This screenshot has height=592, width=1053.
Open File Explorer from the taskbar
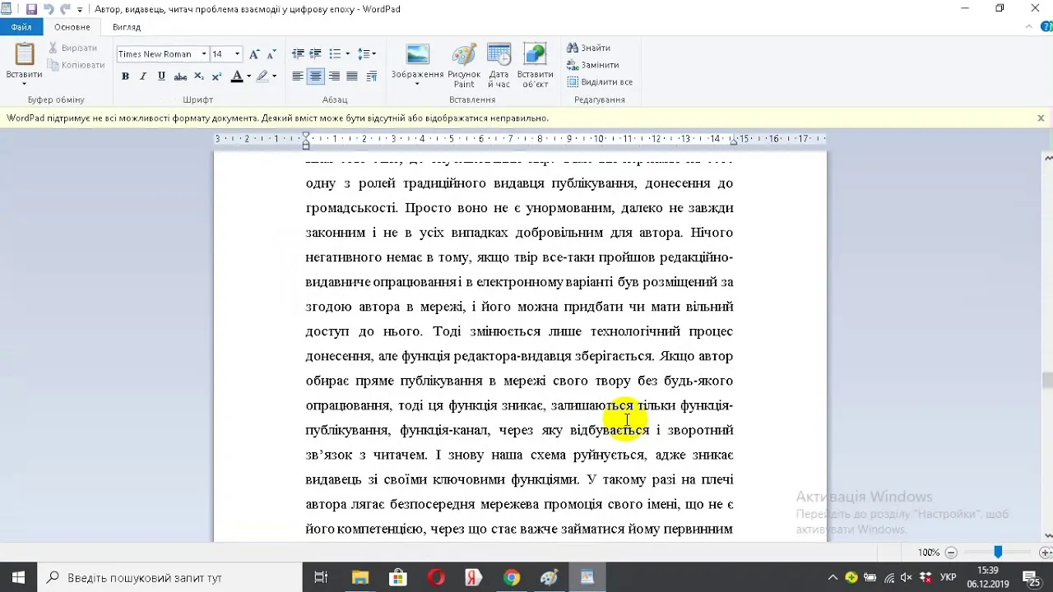tap(360, 577)
